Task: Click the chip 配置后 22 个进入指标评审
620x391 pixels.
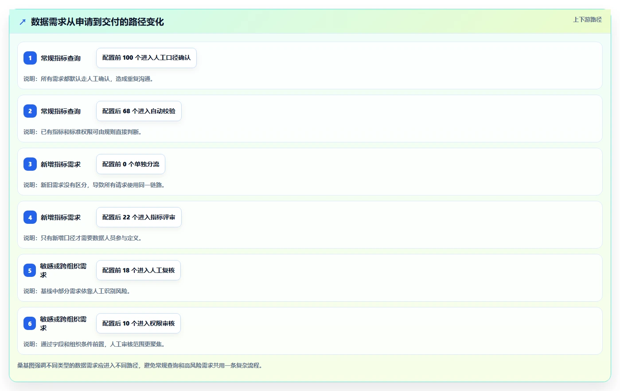Action: pos(139,217)
